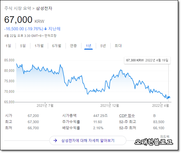The width and height of the screenshot is (181, 153).
Task: Select the 5일 time range tab
Action: [23, 46]
